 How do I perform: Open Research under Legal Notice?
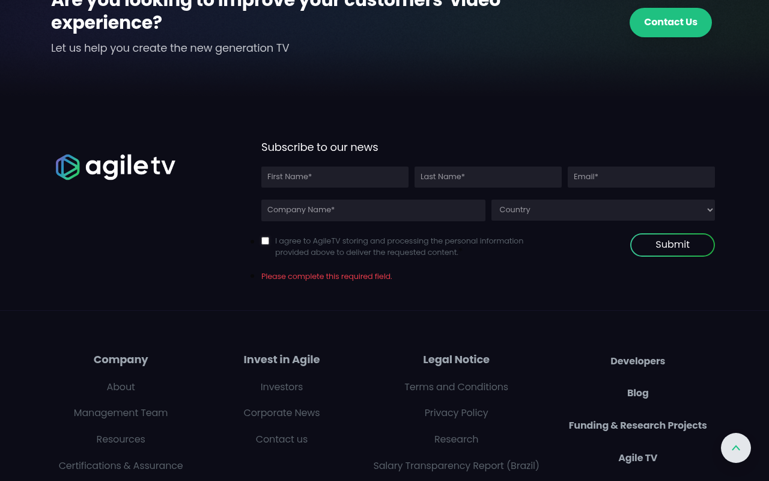point(456,439)
